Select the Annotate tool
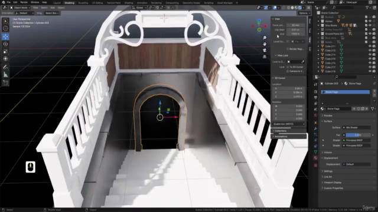The image size is (378, 212). [x=5, y=67]
